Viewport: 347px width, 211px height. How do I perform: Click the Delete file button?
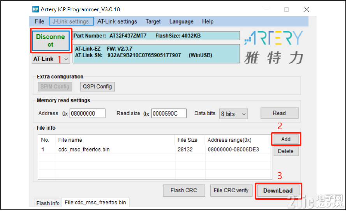coord(286,151)
